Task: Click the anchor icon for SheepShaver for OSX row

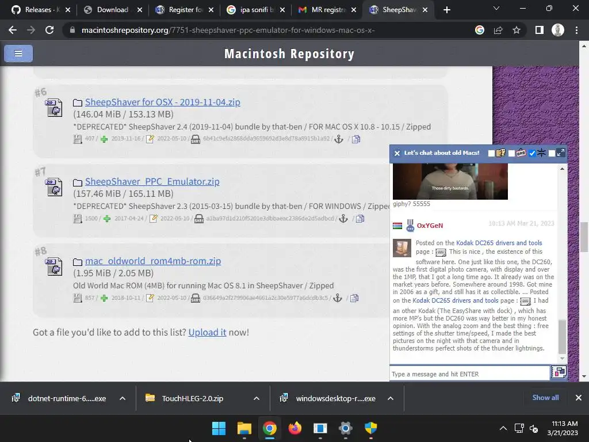Action: 339,139
